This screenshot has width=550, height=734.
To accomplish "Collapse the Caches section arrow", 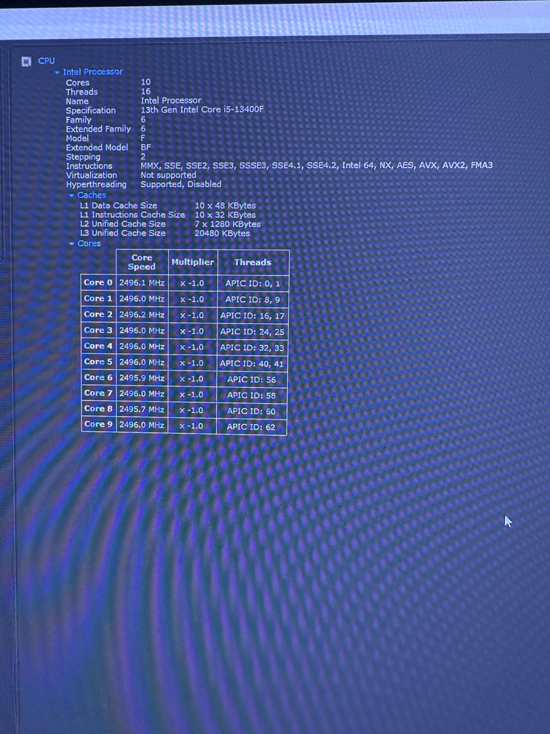I will click(72, 196).
